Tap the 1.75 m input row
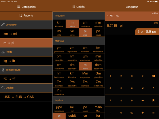The image size is (159, 119). [132, 16]
